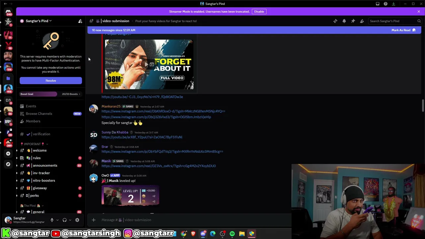Open Google Chrome from the taskbar
Image resolution: width=425 pixels, height=239 pixels.
[x=184, y=234]
